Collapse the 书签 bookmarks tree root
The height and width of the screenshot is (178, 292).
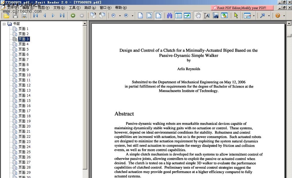click(x=4, y=24)
